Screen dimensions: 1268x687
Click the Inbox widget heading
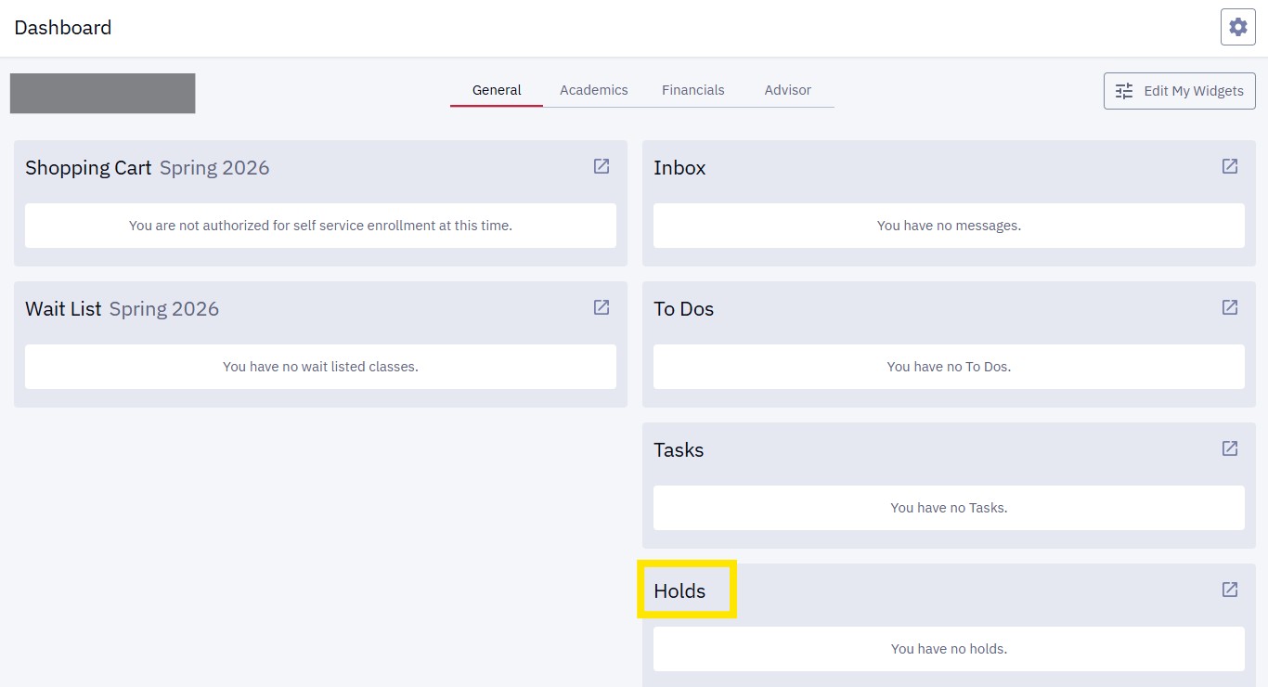[x=679, y=168]
